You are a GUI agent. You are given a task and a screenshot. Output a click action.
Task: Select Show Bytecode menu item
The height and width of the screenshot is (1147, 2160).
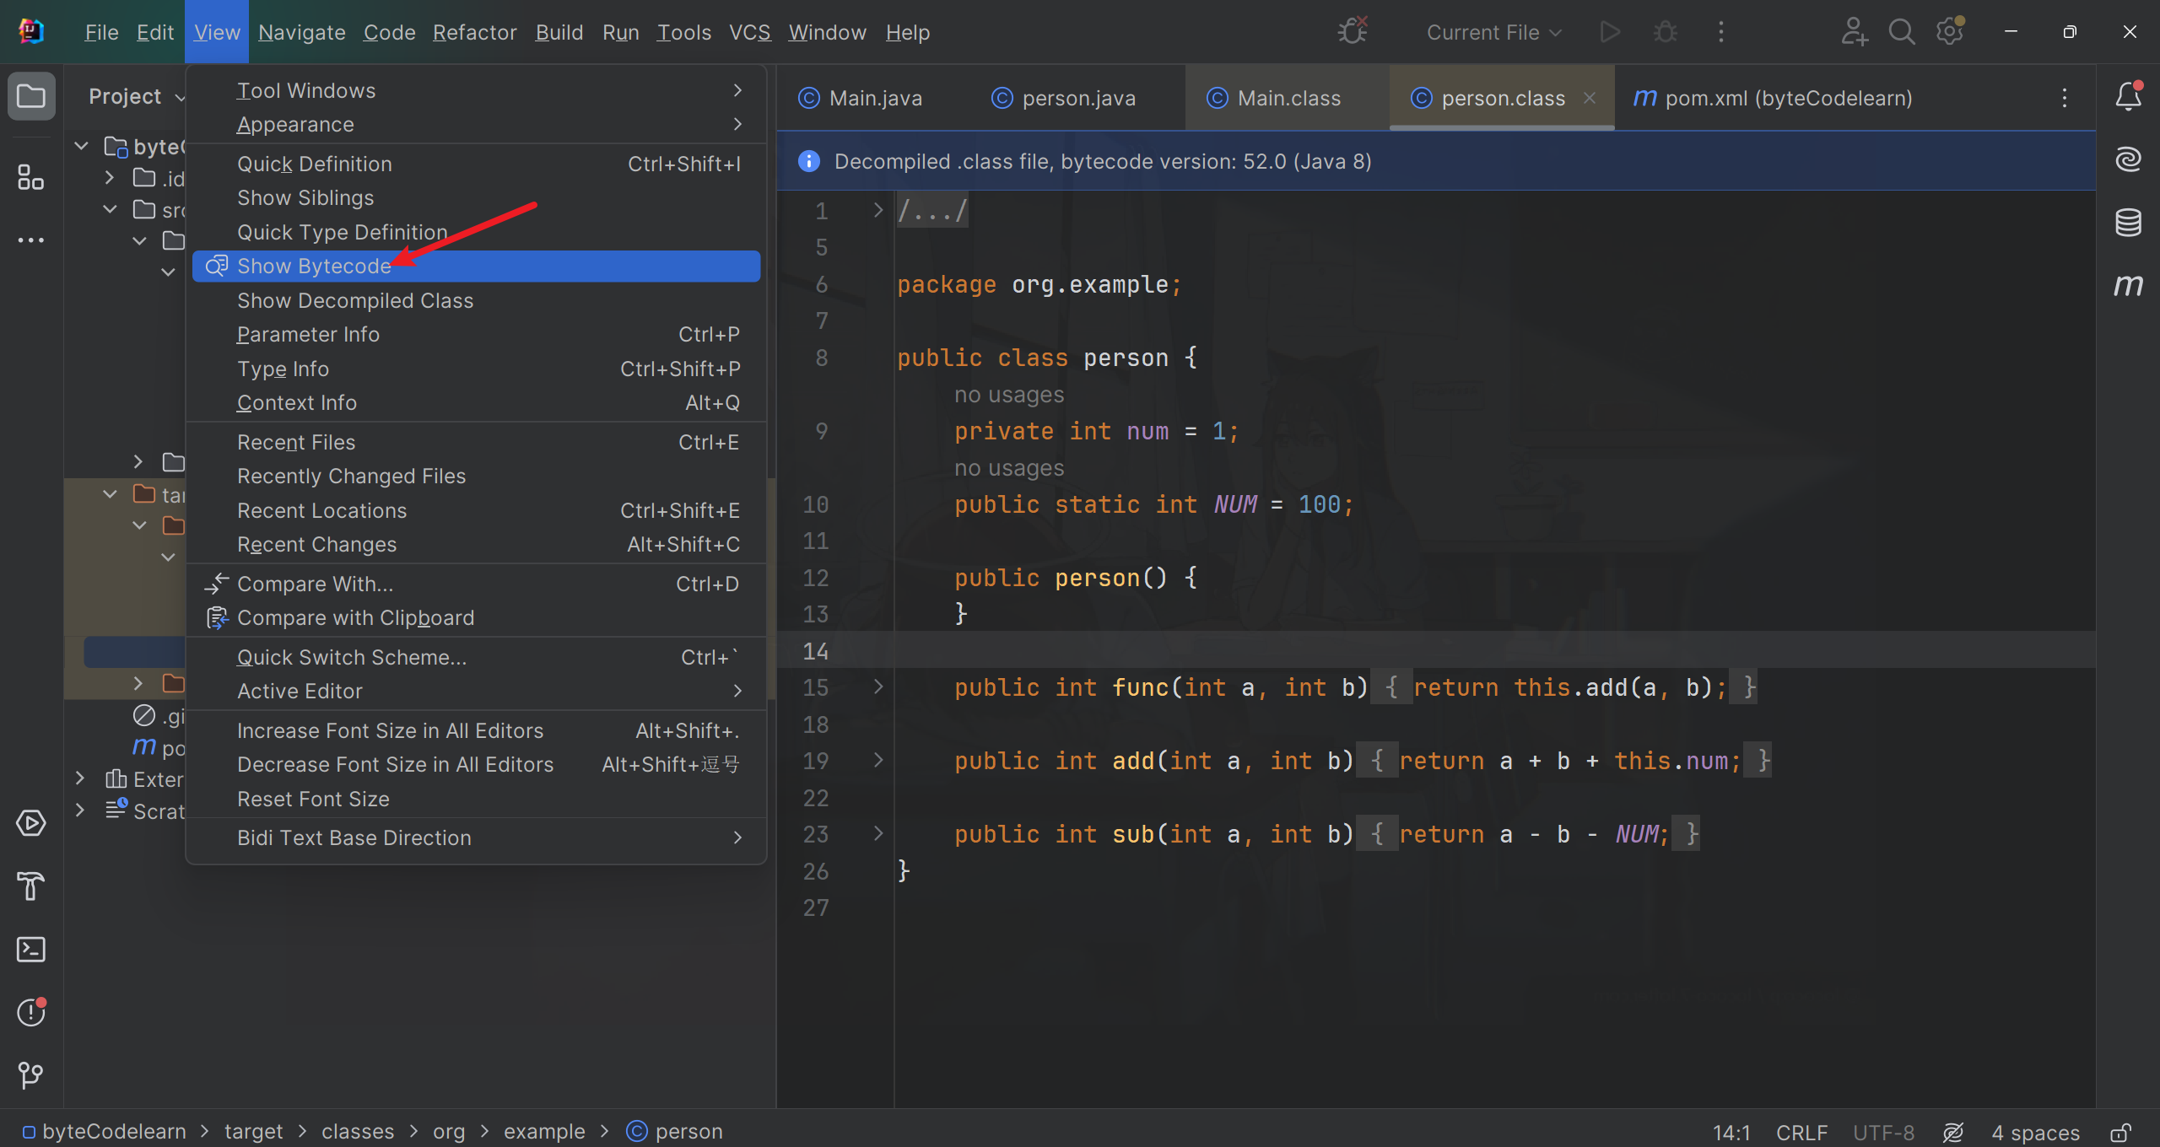click(x=477, y=266)
